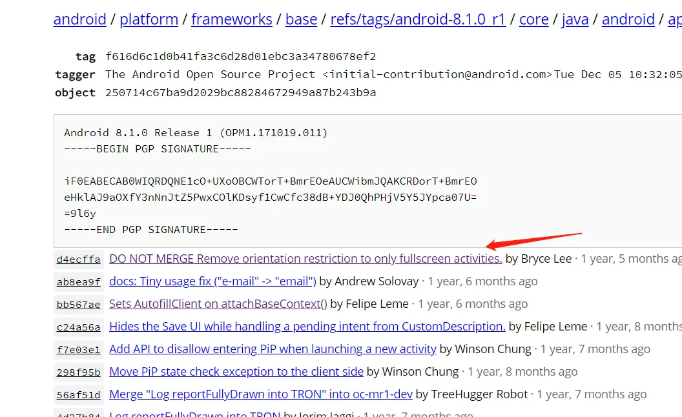Open commit hash 56af51d
Image resolution: width=682 pixels, height=417 pixels.
pos(78,395)
